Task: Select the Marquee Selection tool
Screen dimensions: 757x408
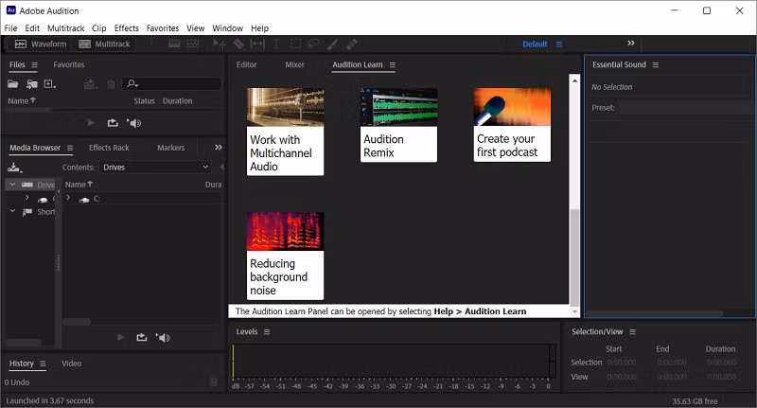Action: pos(295,44)
